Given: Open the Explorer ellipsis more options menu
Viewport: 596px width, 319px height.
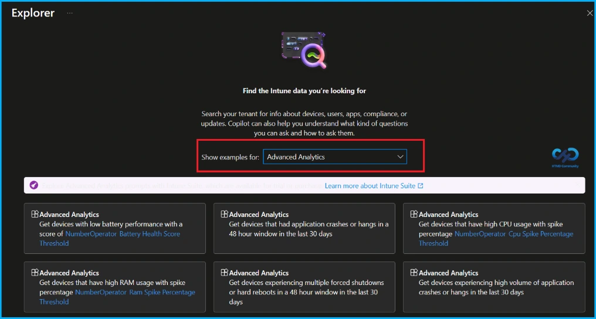Looking at the screenshot, I should [70, 13].
